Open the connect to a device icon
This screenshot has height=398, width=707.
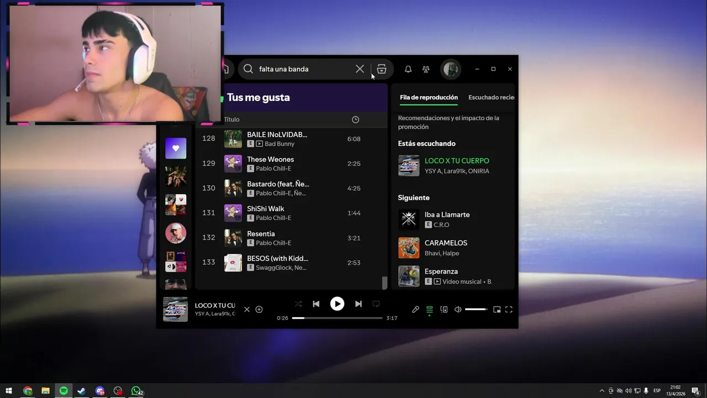click(x=444, y=310)
